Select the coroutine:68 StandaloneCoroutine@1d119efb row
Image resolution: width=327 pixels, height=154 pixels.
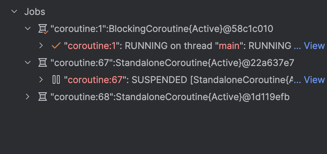(x=170, y=97)
